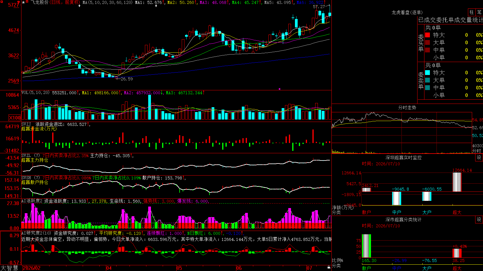
Task: Click the 分时走势 panel title
Action: pos(407,107)
